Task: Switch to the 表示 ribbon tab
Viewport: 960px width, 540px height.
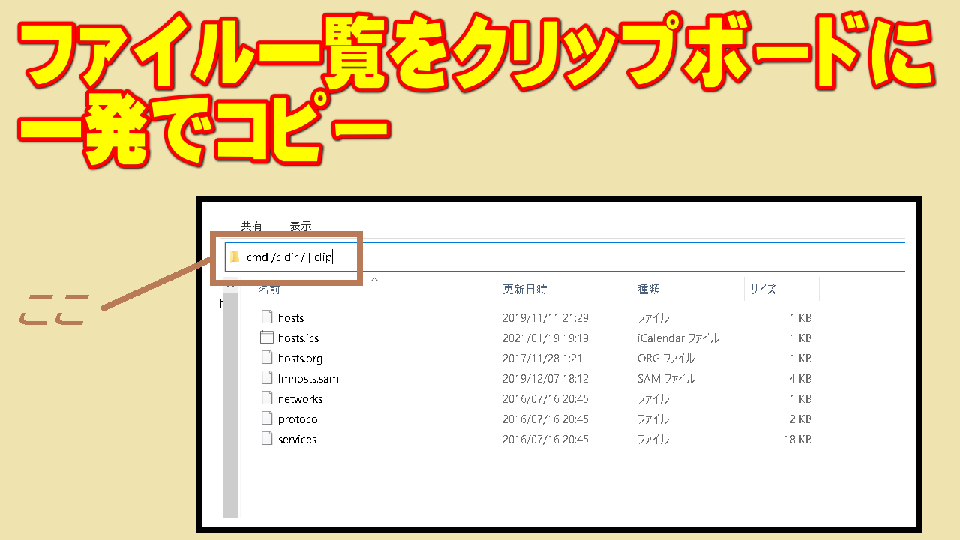Action: (x=300, y=226)
